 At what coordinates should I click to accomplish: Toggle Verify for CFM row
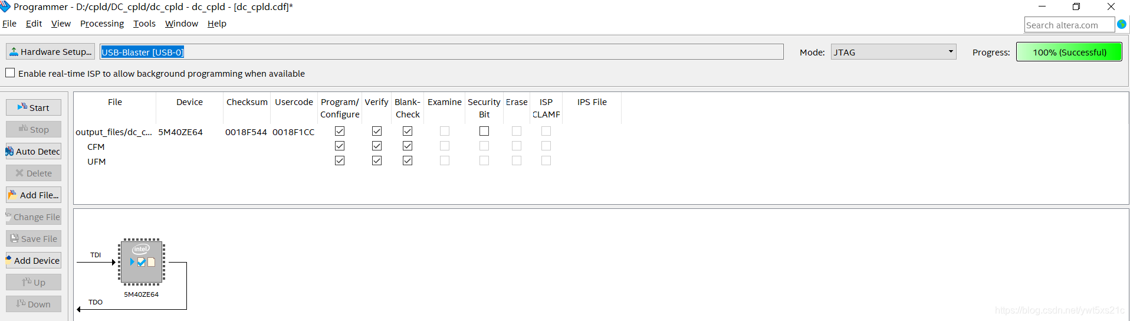pos(377,146)
